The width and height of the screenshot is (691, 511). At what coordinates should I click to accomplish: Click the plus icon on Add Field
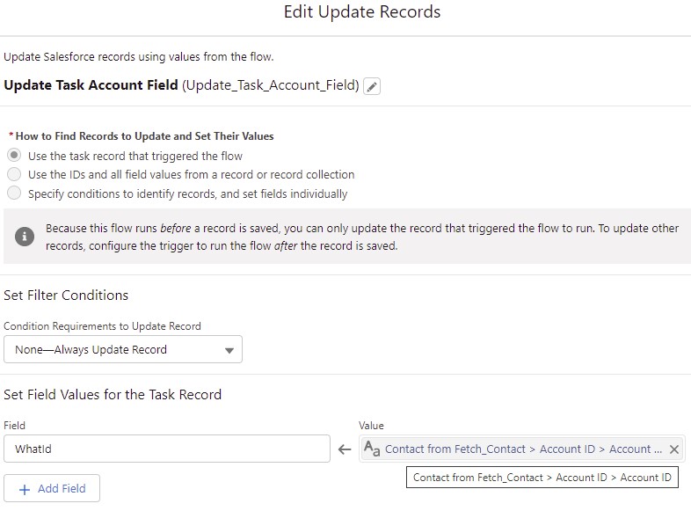coord(25,488)
